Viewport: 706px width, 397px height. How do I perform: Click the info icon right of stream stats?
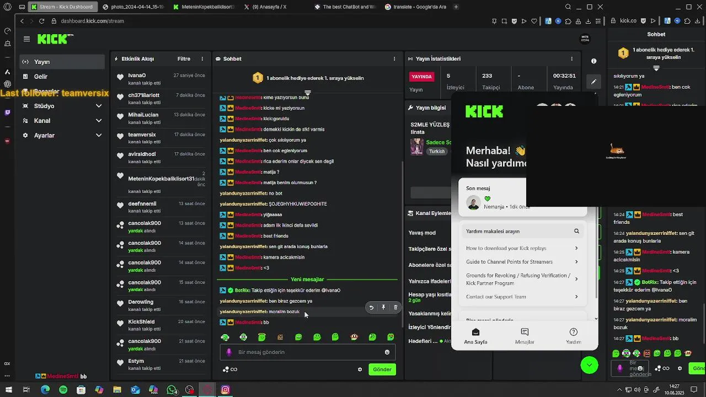(593, 61)
